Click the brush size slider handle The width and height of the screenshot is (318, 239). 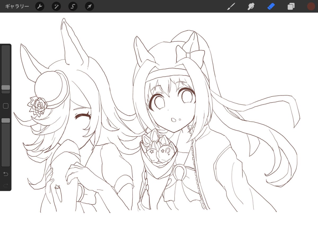(x=6, y=88)
